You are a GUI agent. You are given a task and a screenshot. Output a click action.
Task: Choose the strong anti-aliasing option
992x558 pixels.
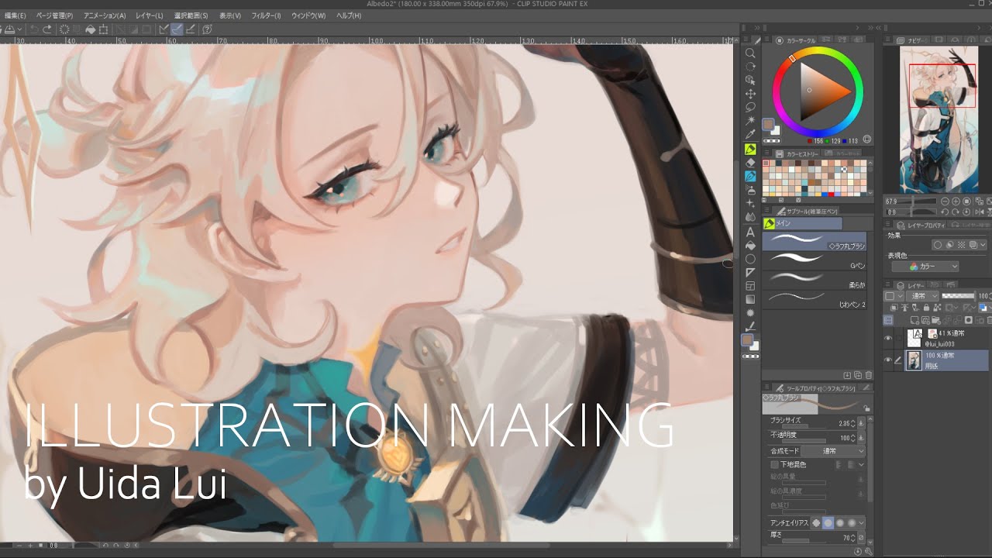(x=852, y=523)
